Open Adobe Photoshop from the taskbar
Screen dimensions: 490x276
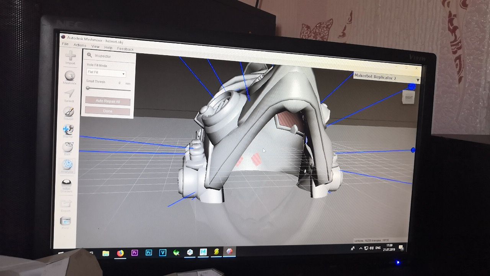click(149, 253)
